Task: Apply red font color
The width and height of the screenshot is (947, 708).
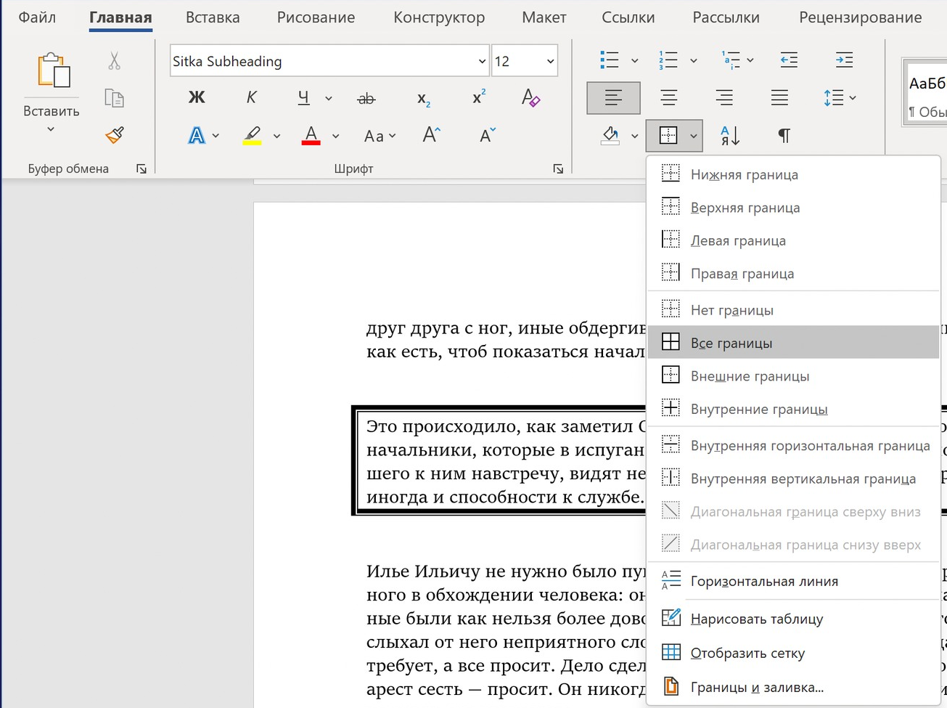Action: 311,136
